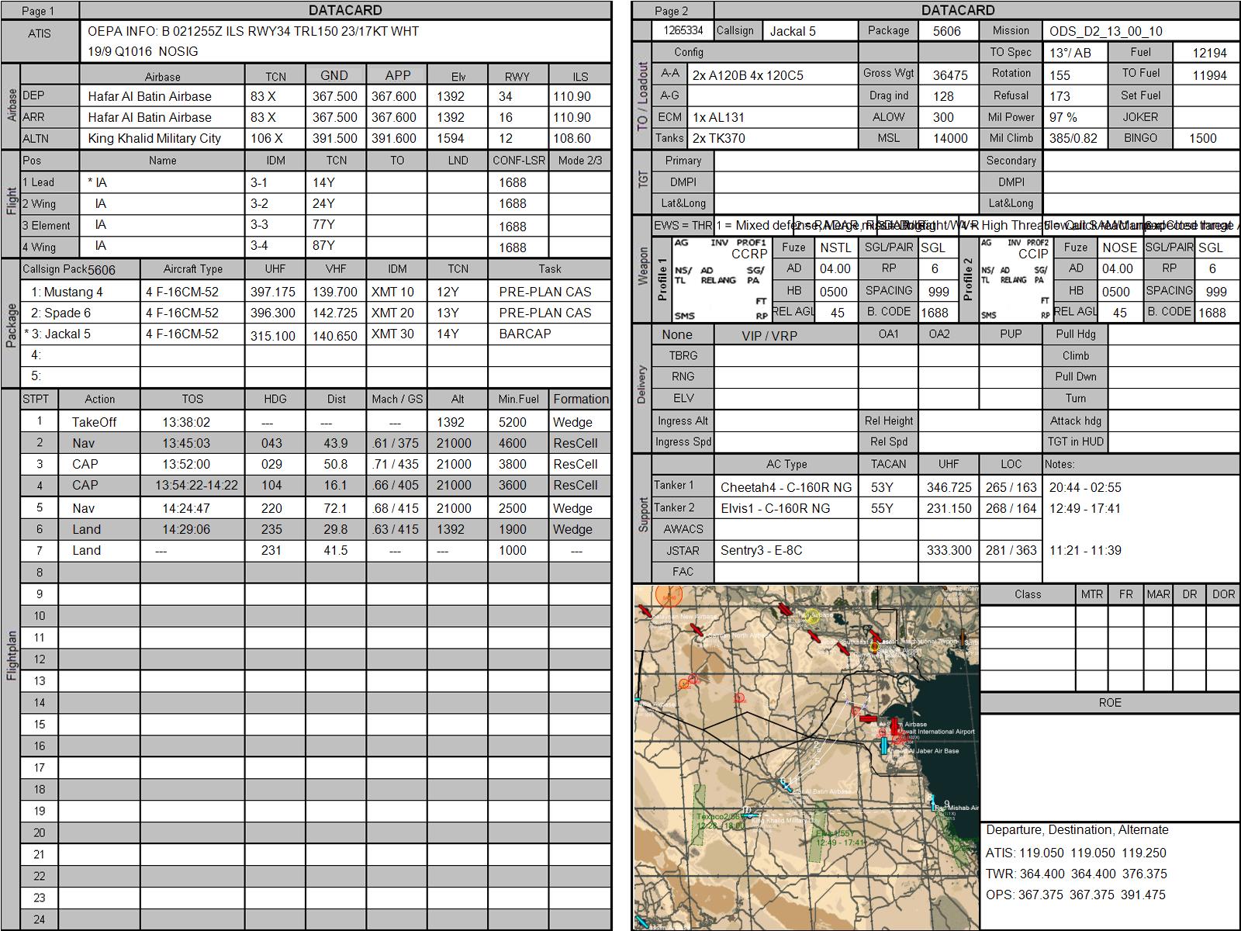This screenshot has height=931, width=1241.
Task: Click the ARR runway value 16
Action: [506, 117]
